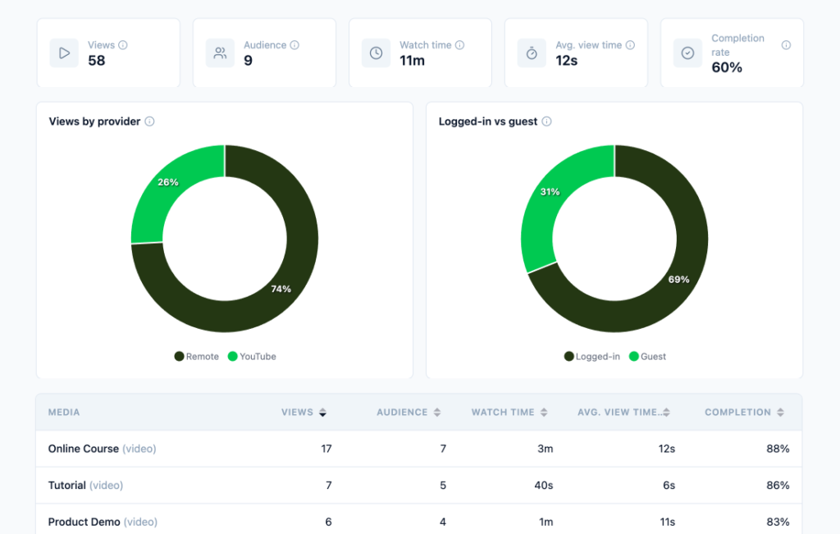Toggle the Remote legend item

click(x=197, y=356)
